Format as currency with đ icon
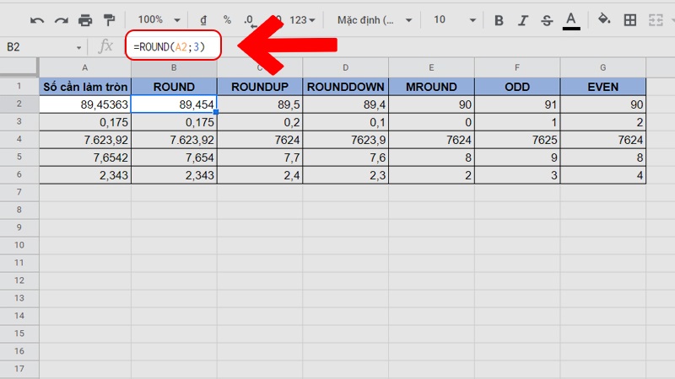The width and height of the screenshot is (675, 379). coord(203,19)
